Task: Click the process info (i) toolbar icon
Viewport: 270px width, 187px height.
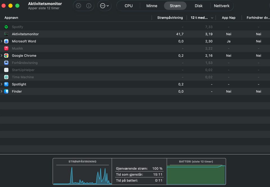Action: click(89, 6)
